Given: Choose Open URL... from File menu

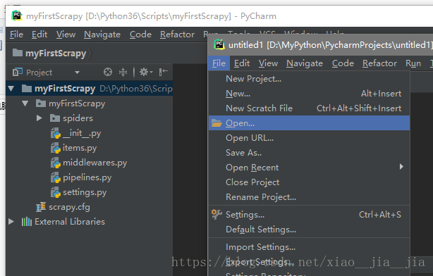Looking at the screenshot, I should (x=309, y=138).
